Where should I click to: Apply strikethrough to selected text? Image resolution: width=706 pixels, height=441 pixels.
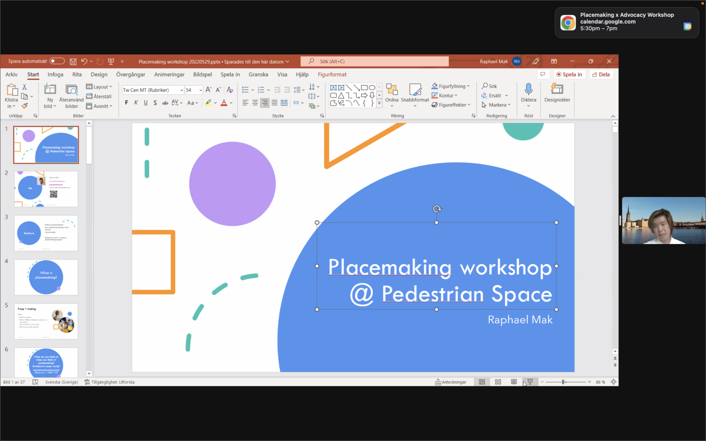pyautogui.click(x=165, y=102)
